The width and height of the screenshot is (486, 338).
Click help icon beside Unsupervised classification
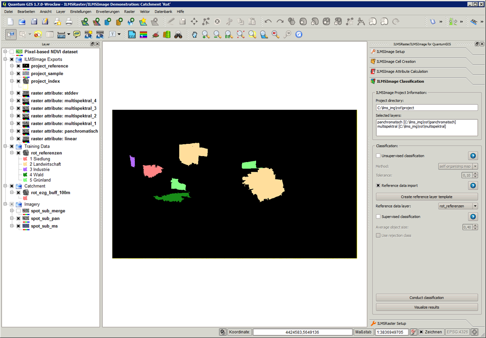click(x=473, y=156)
